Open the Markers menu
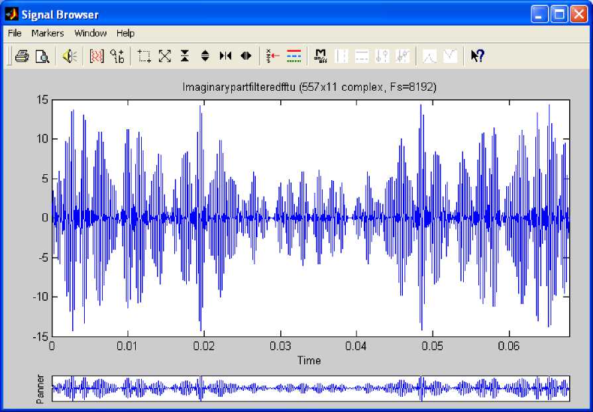The height and width of the screenshot is (412, 593). point(48,33)
